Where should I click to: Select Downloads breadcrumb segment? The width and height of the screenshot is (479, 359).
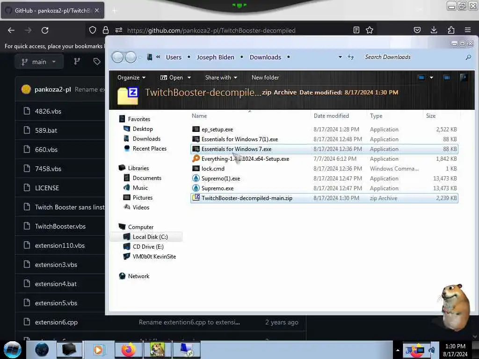tap(265, 57)
